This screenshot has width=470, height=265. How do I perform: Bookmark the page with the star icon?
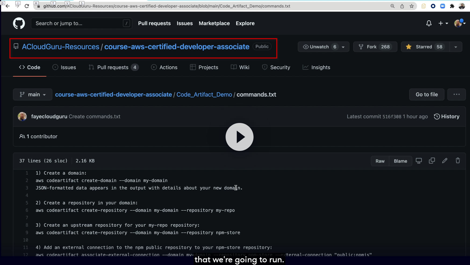pyautogui.click(x=411, y=6)
